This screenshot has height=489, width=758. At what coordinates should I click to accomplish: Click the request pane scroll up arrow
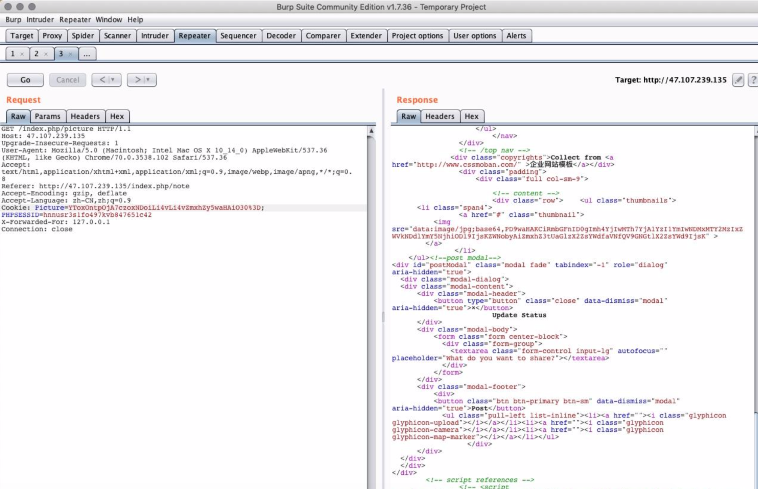[371, 131]
